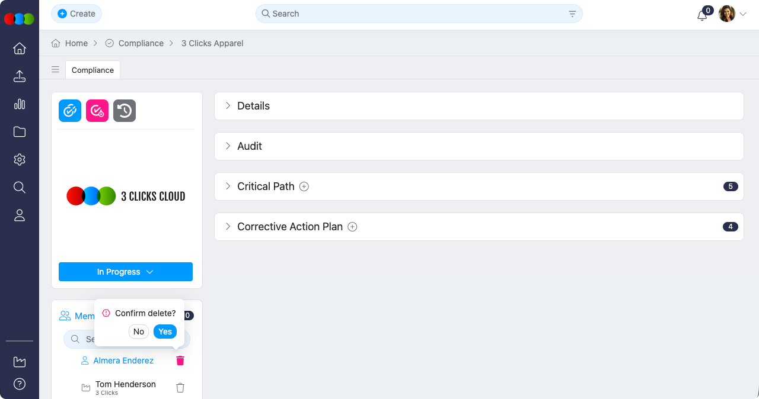The width and height of the screenshot is (759, 399).
Task: Open the In Progress status dropdown
Action: 126,272
